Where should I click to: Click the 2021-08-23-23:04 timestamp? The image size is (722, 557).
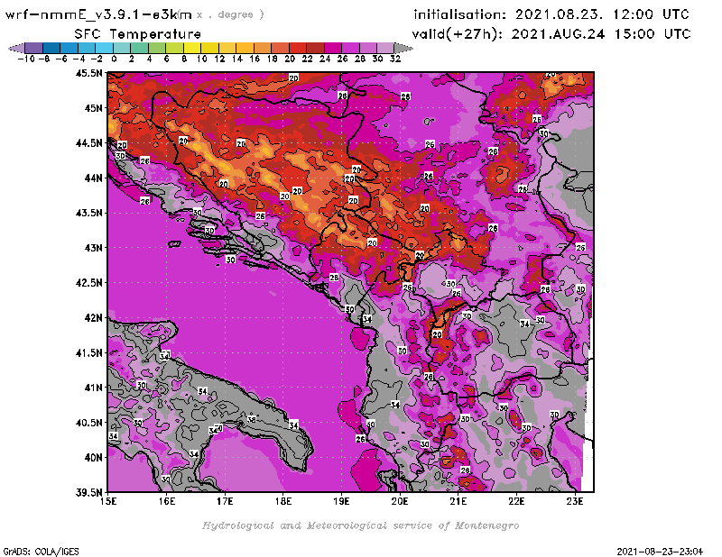[660, 552]
